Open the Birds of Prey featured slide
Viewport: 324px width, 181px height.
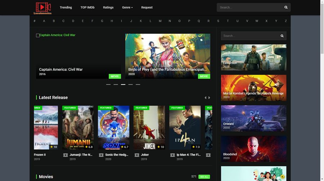167,56
